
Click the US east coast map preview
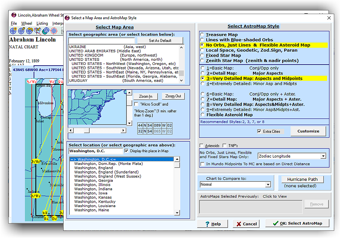point(97,107)
